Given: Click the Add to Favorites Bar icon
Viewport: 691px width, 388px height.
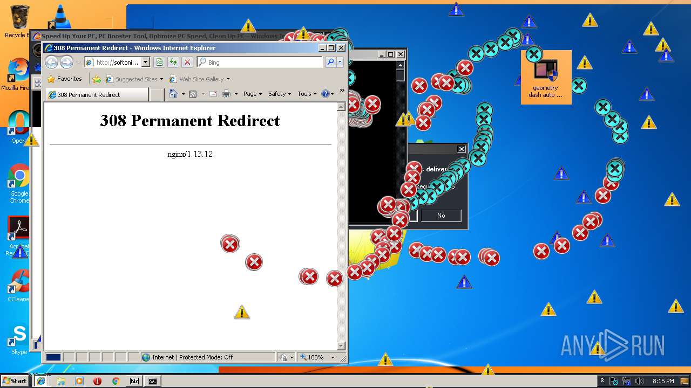Looking at the screenshot, I should point(97,79).
